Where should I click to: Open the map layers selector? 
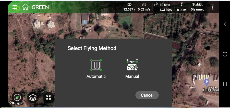coord(33,98)
